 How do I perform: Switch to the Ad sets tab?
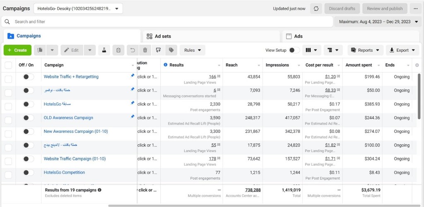pyautogui.click(x=211, y=36)
